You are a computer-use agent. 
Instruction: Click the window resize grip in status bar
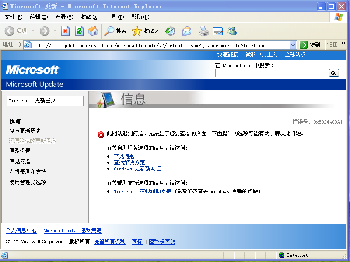[x=344, y=256]
